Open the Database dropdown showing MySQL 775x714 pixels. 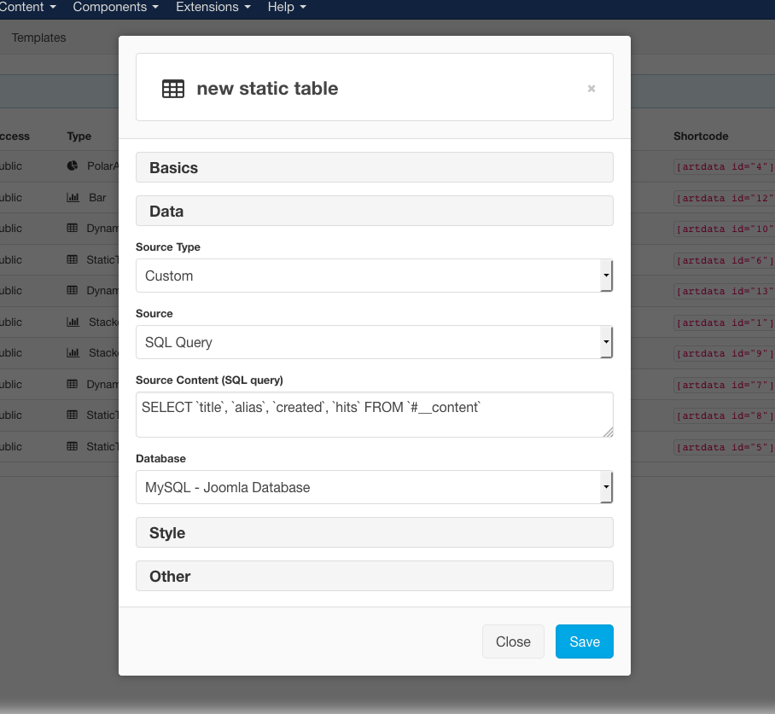coord(374,487)
